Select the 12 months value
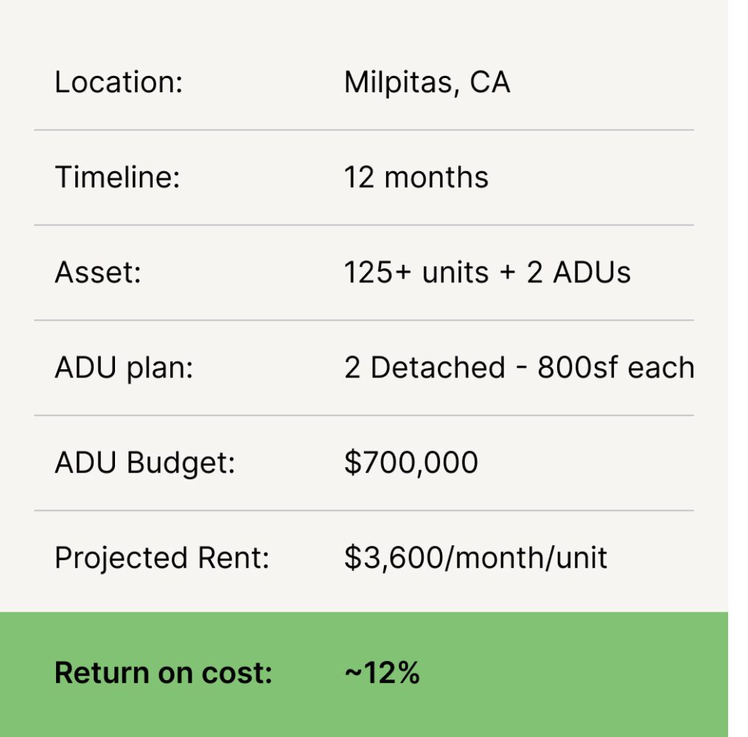The height and width of the screenshot is (737, 748). tap(416, 177)
